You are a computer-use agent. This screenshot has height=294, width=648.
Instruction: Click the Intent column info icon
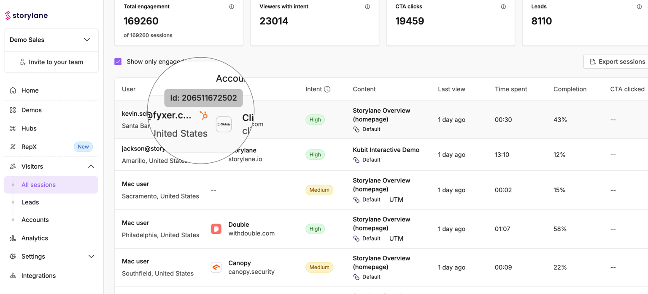tap(327, 89)
